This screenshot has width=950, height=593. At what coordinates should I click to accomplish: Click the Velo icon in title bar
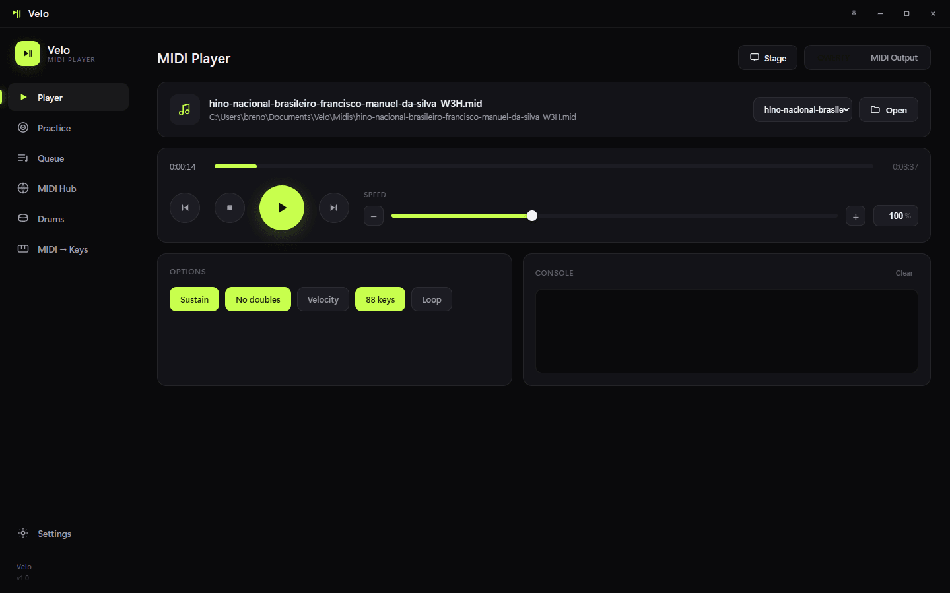(x=17, y=13)
